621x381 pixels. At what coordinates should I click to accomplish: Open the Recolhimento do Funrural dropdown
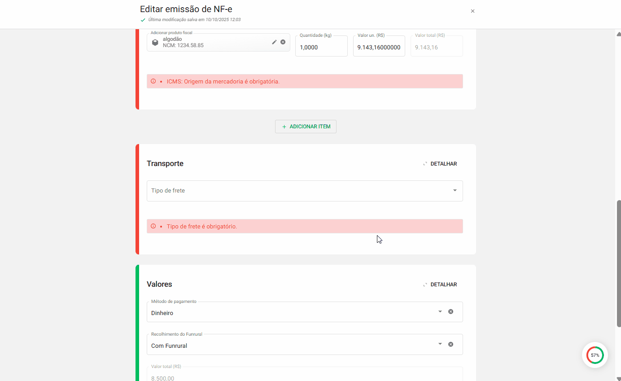[x=439, y=344]
